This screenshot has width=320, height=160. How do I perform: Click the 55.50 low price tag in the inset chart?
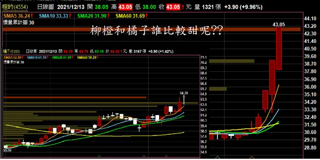7,151
